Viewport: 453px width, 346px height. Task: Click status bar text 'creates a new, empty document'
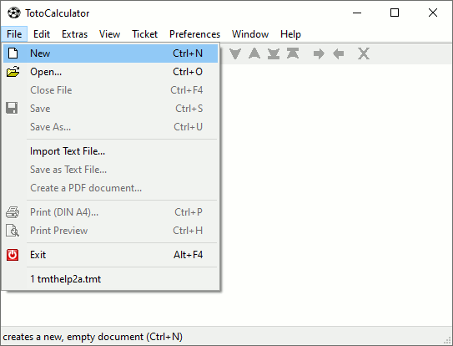(73, 337)
